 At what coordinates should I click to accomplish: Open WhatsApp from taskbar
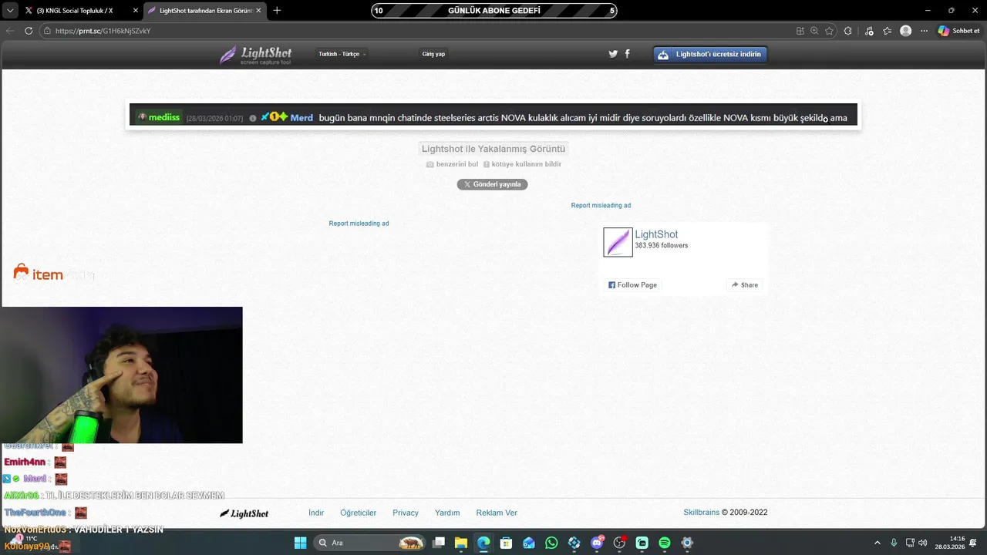click(551, 543)
